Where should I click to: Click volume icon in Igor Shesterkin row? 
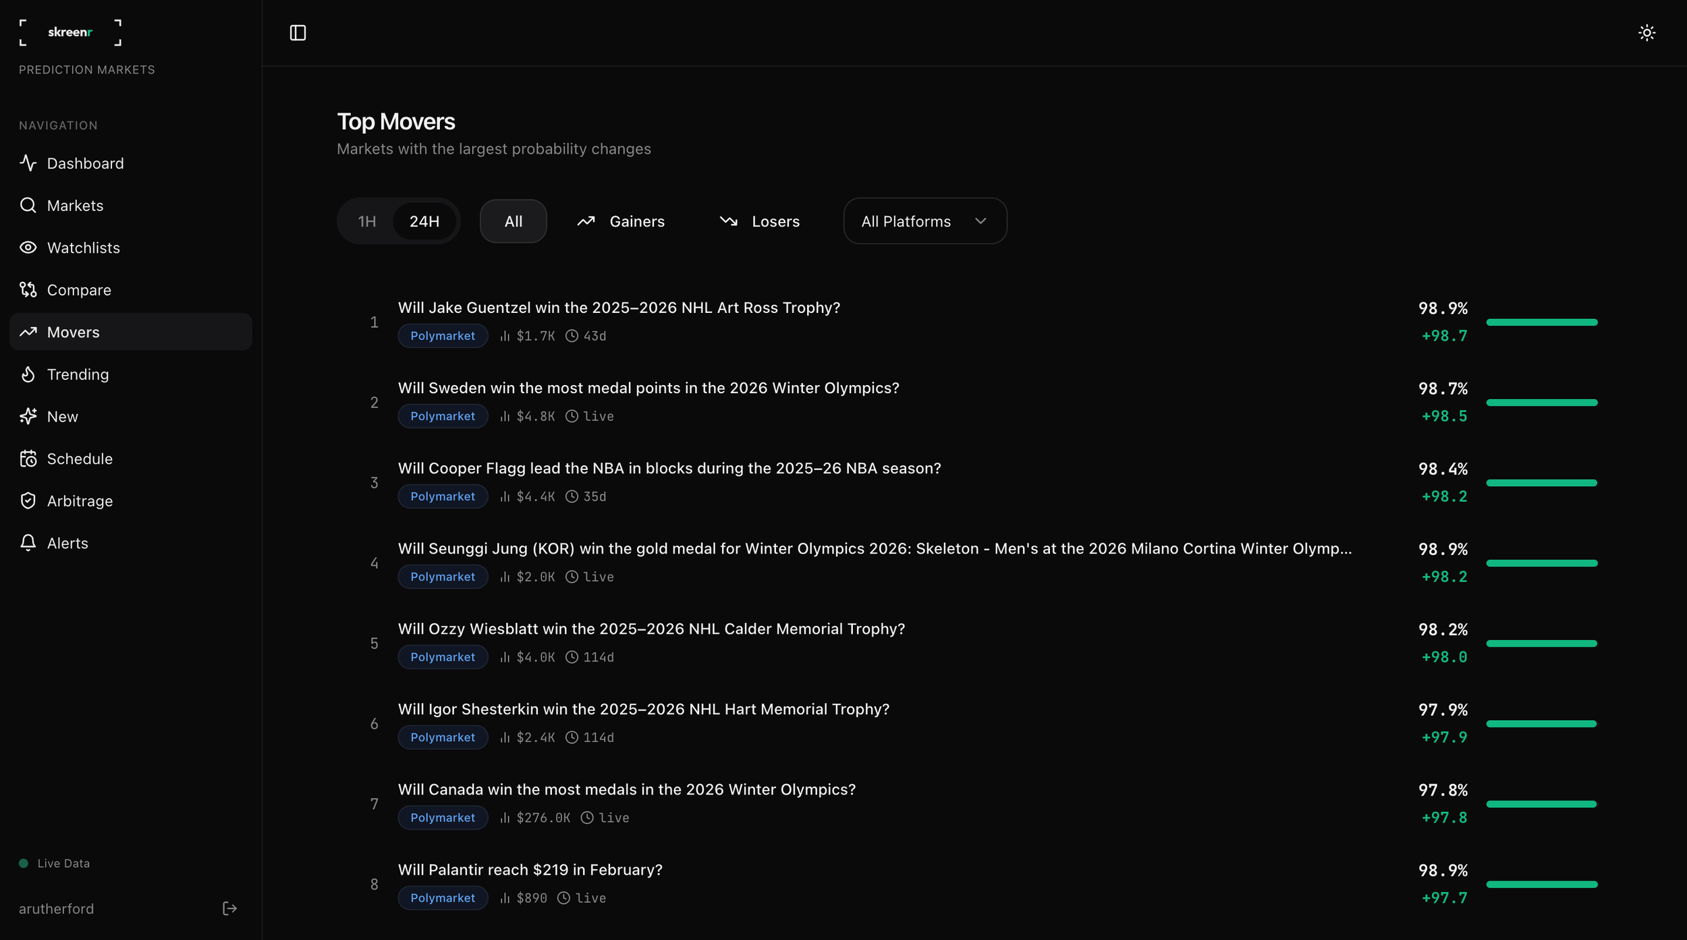tap(505, 737)
